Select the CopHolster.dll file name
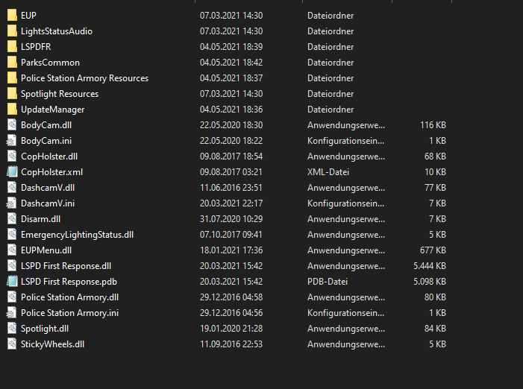Image resolution: width=523 pixels, height=389 pixels. (x=49, y=156)
